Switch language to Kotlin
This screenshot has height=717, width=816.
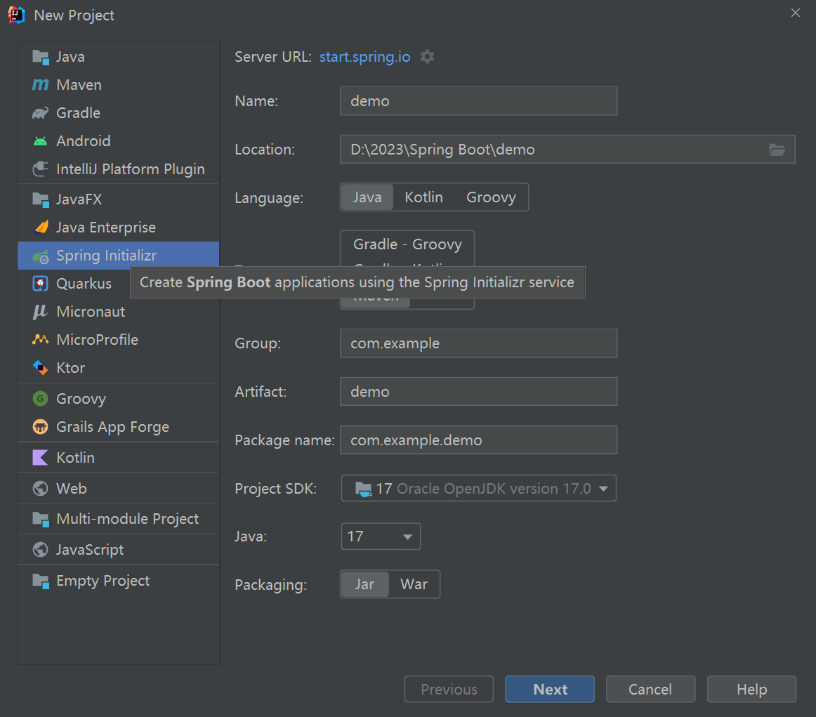(423, 197)
